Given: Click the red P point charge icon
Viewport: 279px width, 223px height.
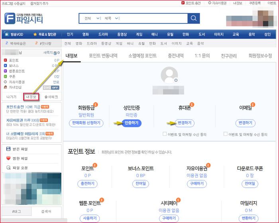Looking at the screenshot, I should (x=183, y=3).
